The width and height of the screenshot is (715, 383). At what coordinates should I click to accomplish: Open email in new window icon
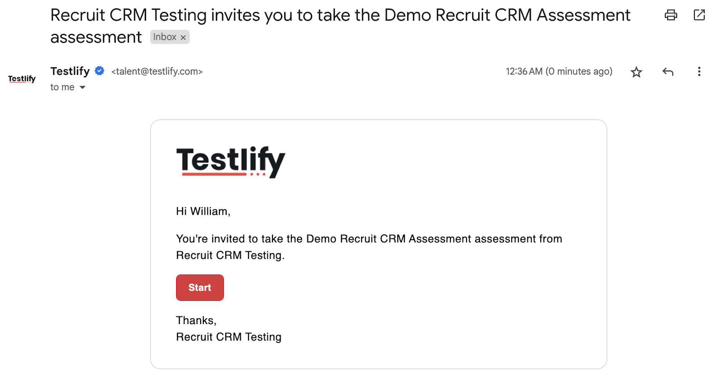(699, 15)
